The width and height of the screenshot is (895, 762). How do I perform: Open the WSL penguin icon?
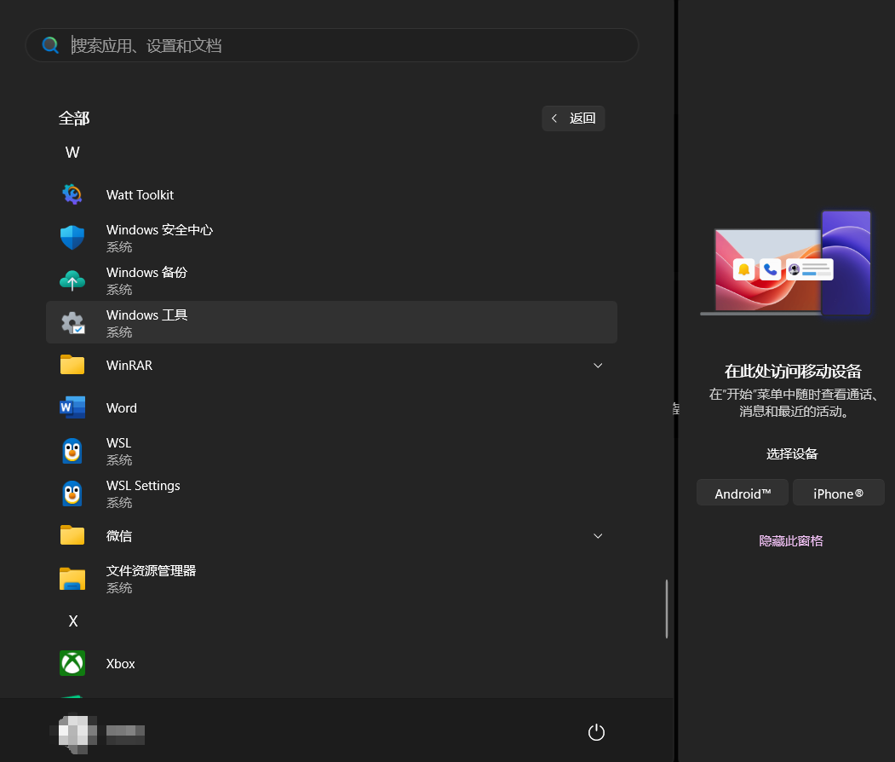[72, 451]
